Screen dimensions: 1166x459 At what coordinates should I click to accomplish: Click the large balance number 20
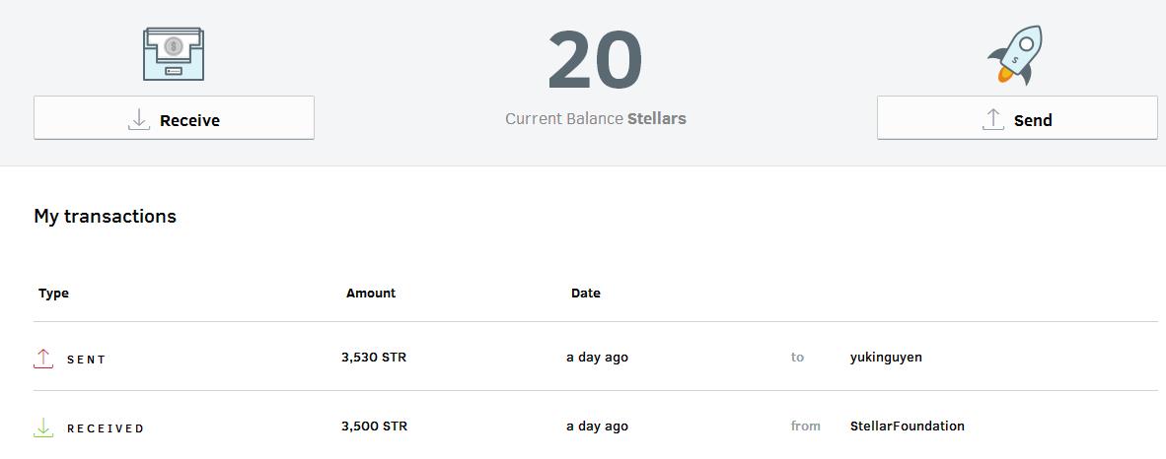595,60
